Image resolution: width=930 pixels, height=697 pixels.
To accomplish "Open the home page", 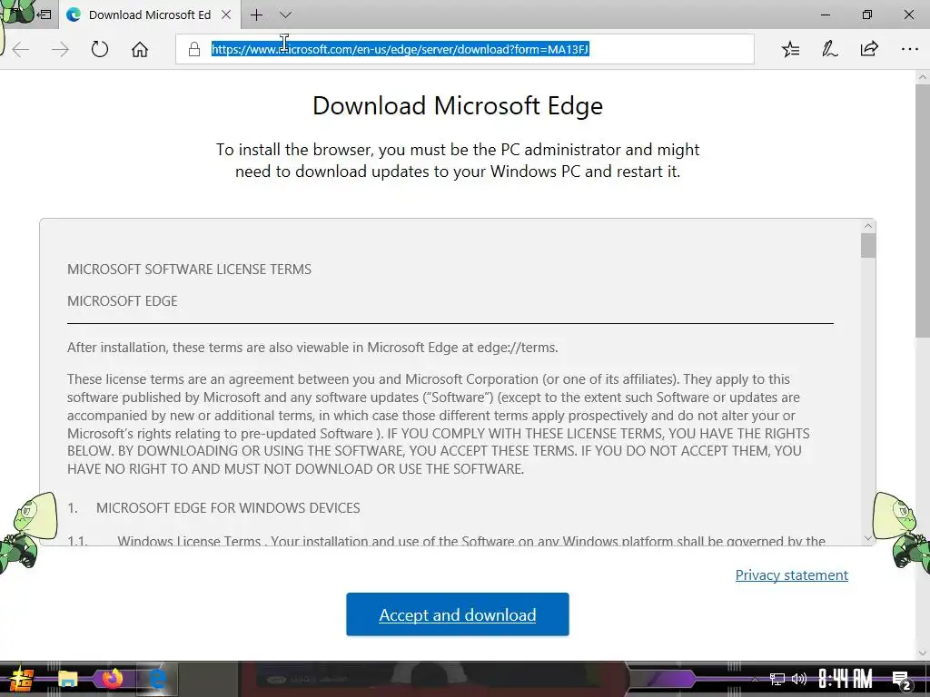I will click(140, 49).
